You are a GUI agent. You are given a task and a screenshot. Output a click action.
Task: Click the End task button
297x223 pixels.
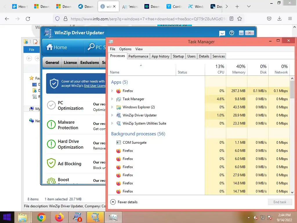click(280, 202)
